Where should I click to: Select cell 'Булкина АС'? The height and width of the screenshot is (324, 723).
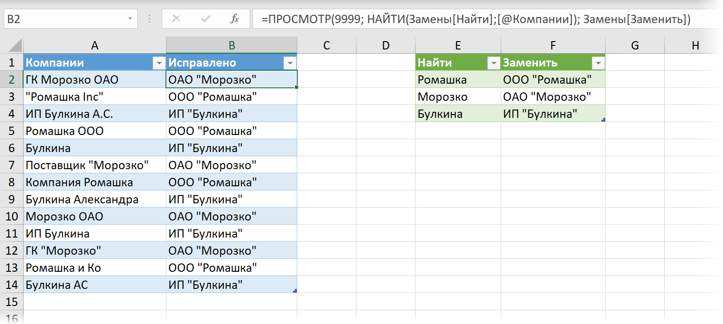pos(95,285)
